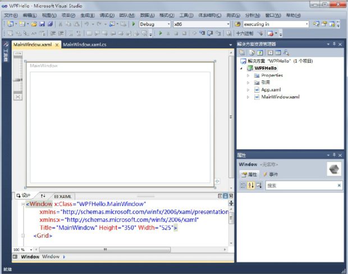Click Refresh icon in Solution Explorer
The width and height of the screenshot is (348, 274).
pos(260,53)
